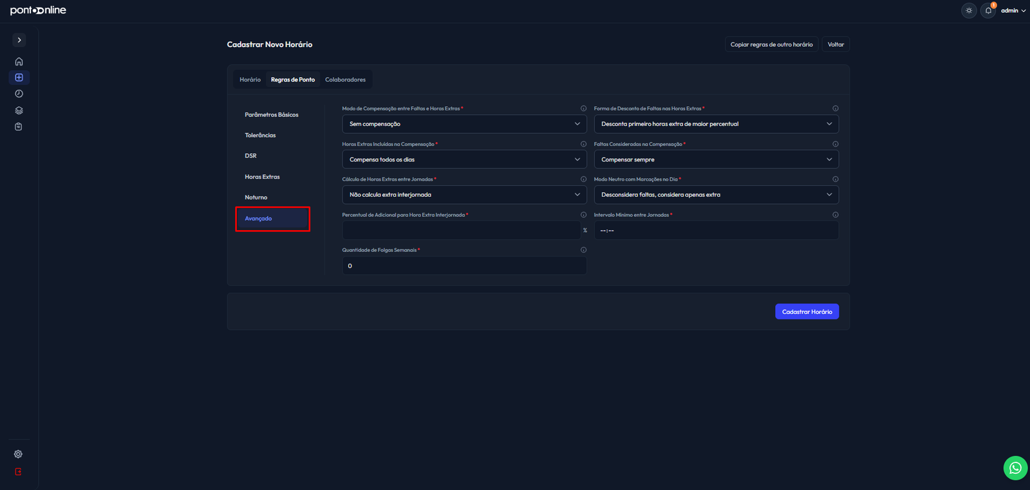Screen dimensions: 1030x490
Task: Show info for Quantidade de Folgas Semanais
Action: (x=583, y=250)
